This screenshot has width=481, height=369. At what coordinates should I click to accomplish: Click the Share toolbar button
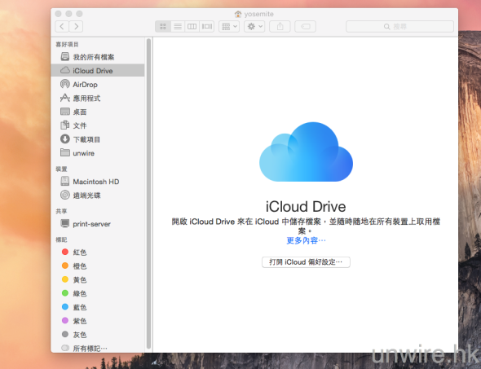[280, 26]
